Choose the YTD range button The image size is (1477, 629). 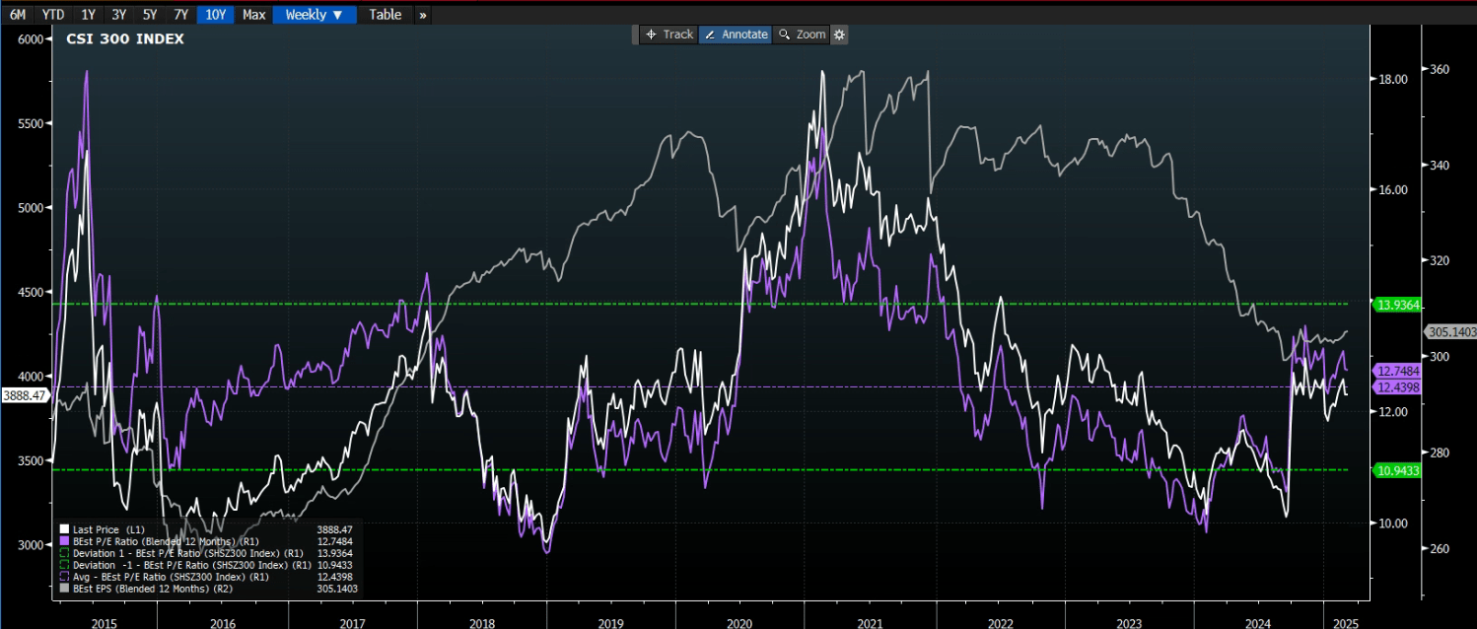pyautogui.click(x=53, y=15)
